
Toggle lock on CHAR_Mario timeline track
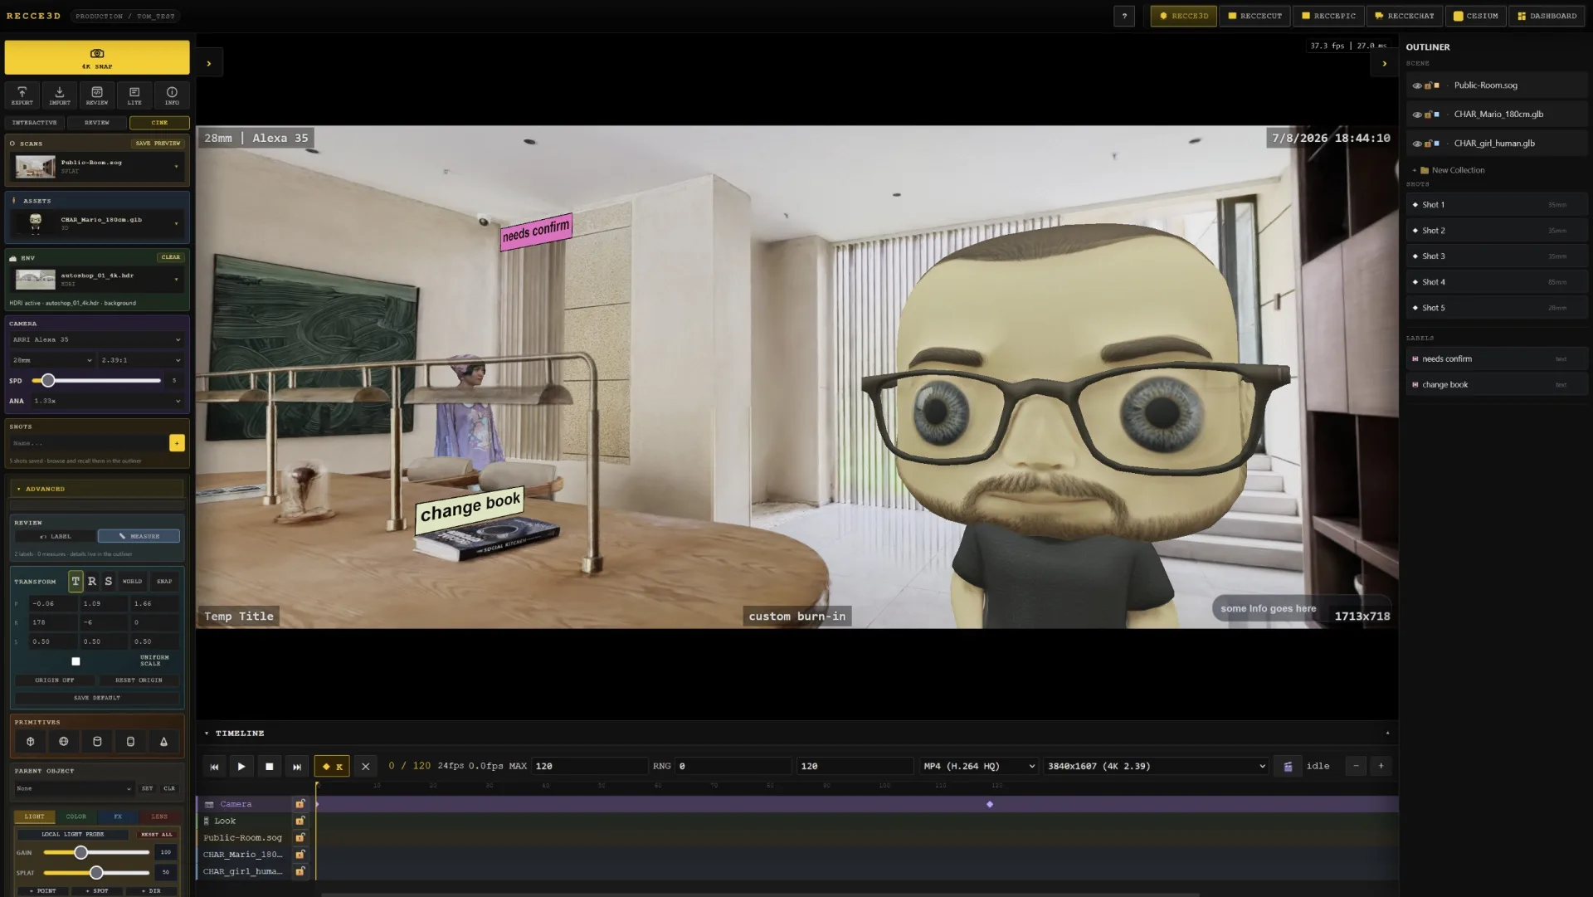point(300,855)
